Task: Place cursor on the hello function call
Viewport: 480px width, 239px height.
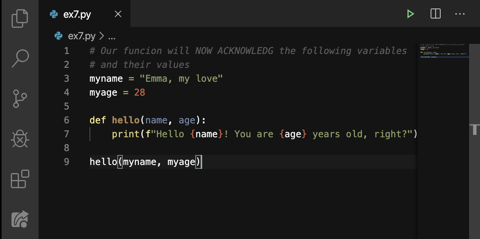Action: pyautogui.click(x=103, y=162)
